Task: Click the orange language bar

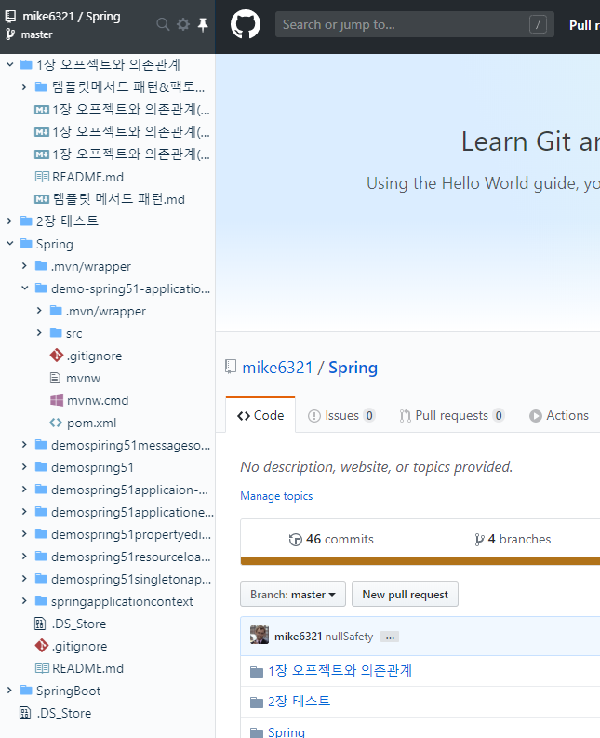Action: pyautogui.click(x=420, y=561)
